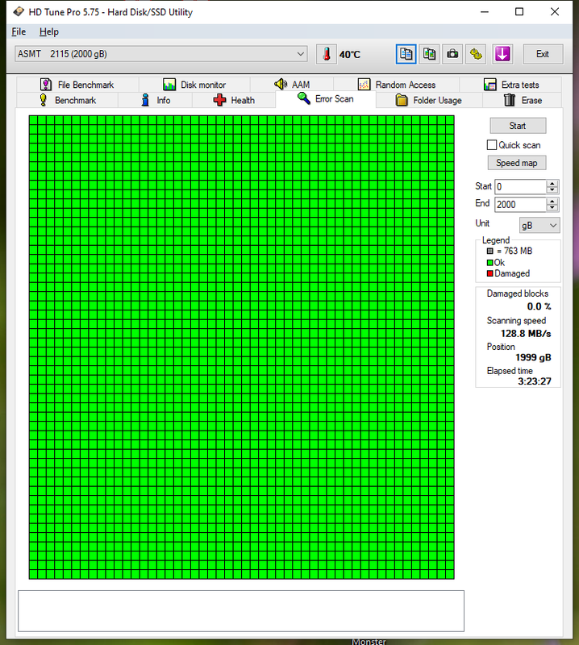Click the Folder Usage folder icon
Screen dimensions: 579x645
(x=402, y=100)
